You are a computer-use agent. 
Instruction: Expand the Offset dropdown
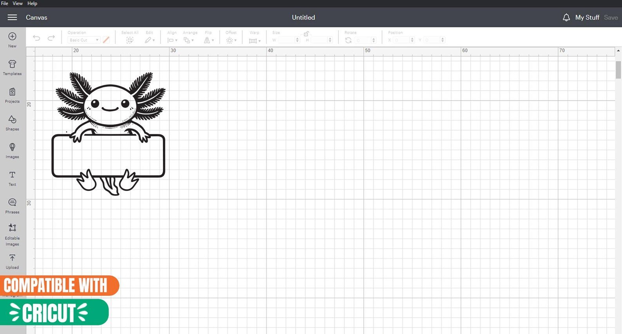click(231, 40)
